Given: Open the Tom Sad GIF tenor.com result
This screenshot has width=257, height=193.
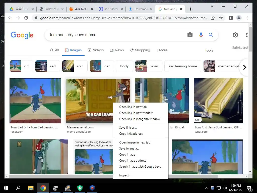Looking at the screenshot, I should coord(35,101).
